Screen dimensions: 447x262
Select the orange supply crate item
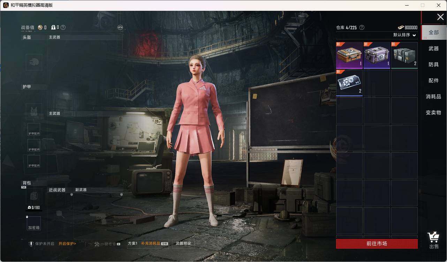[349, 55]
